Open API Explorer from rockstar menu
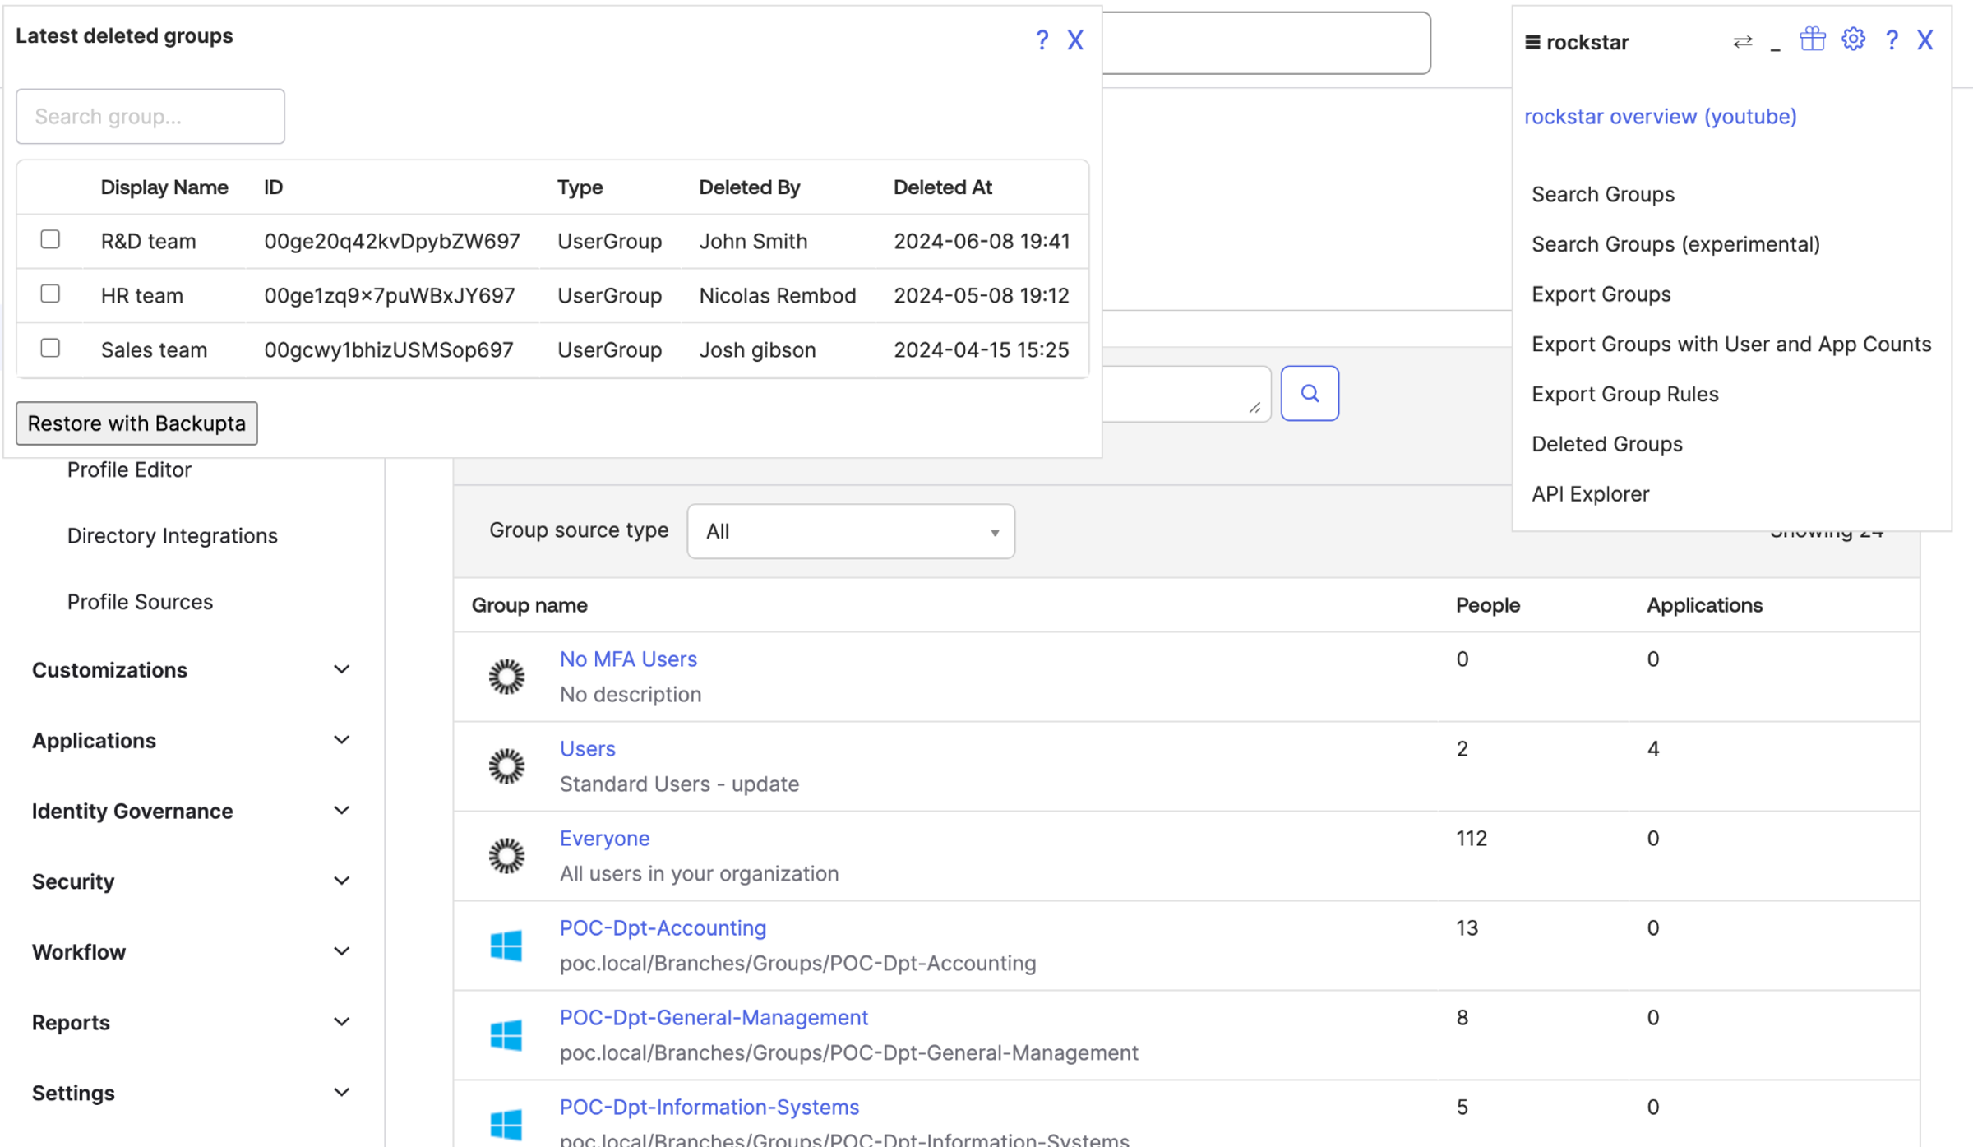The image size is (1973, 1147). [x=1590, y=494]
